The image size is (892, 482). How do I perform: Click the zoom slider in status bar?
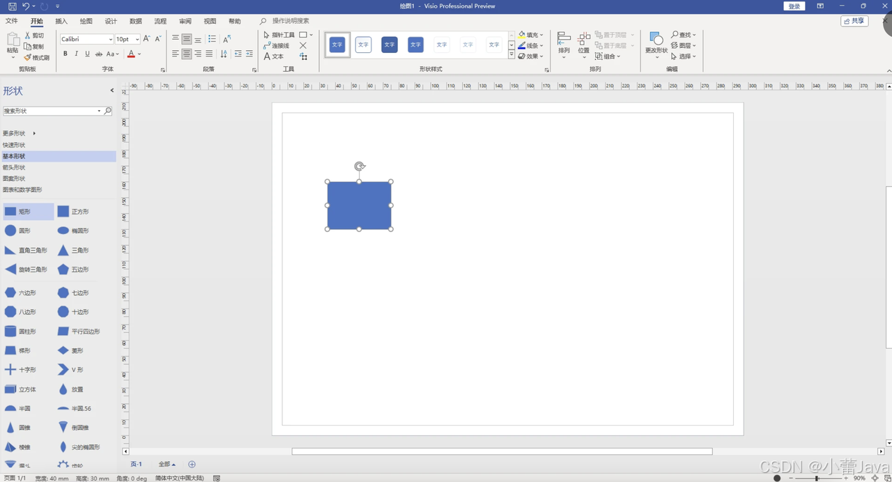[817, 479]
